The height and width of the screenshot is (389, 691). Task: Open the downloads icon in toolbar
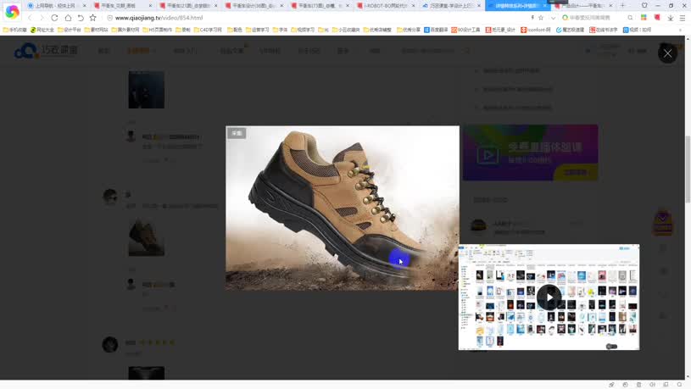click(671, 18)
